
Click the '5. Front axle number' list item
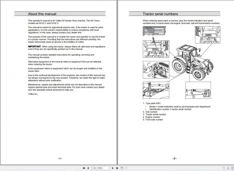tap(153, 119)
